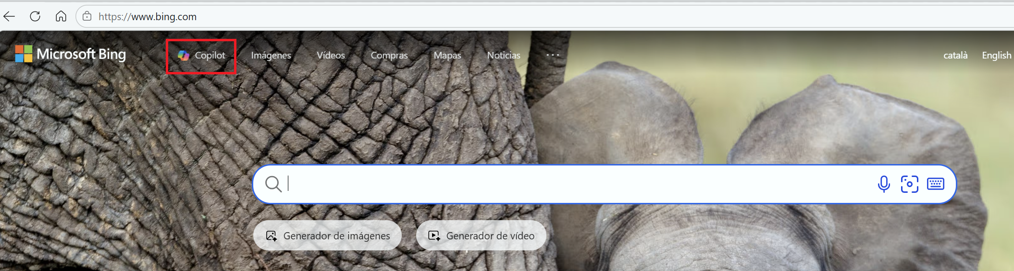1014x271 pixels.
Task: Click the Microsoft Bing logo
Action: (71, 54)
